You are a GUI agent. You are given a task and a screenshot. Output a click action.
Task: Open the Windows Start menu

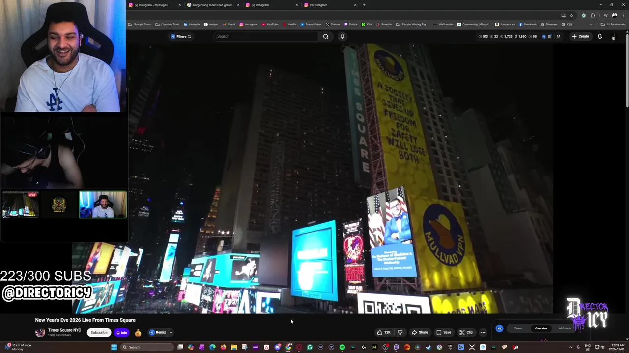point(114,347)
